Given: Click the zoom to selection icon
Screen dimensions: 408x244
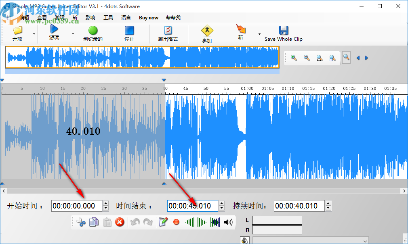Looking at the screenshot, I should coord(332,58).
